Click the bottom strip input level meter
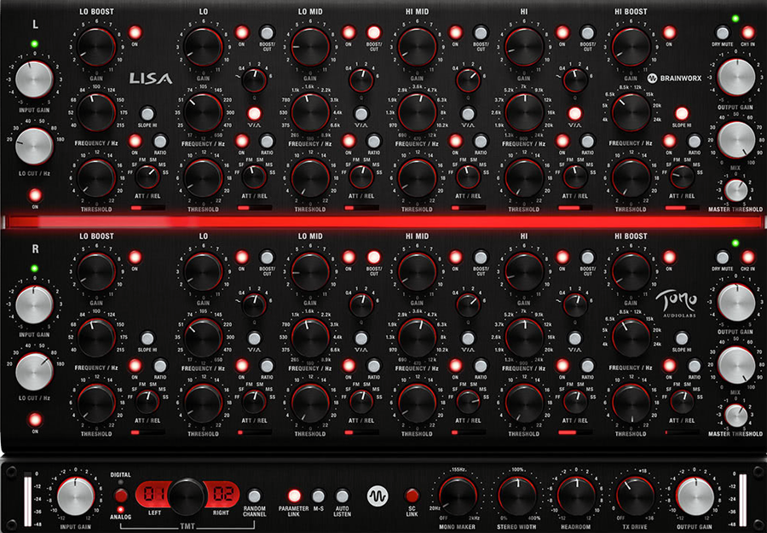767x533 pixels. point(27,498)
